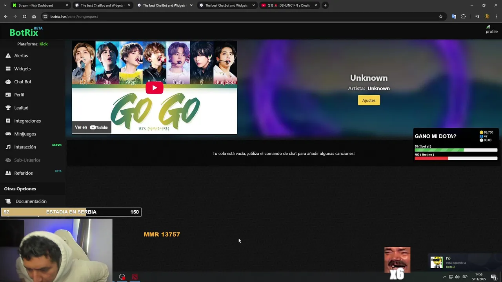Open the network tray icon
The image size is (502, 282).
pyautogui.click(x=451, y=277)
